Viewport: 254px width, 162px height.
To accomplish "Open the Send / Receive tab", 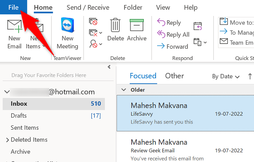I will [x=88, y=7].
